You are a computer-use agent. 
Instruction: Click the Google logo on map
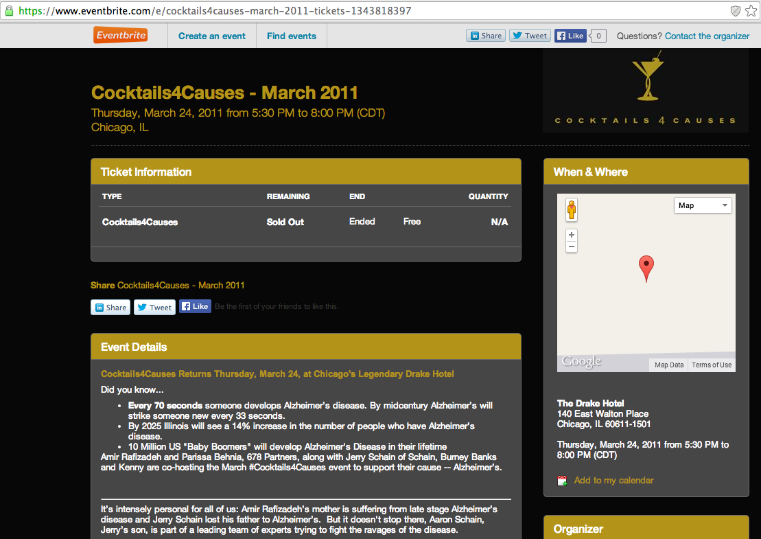click(x=581, y=361)
